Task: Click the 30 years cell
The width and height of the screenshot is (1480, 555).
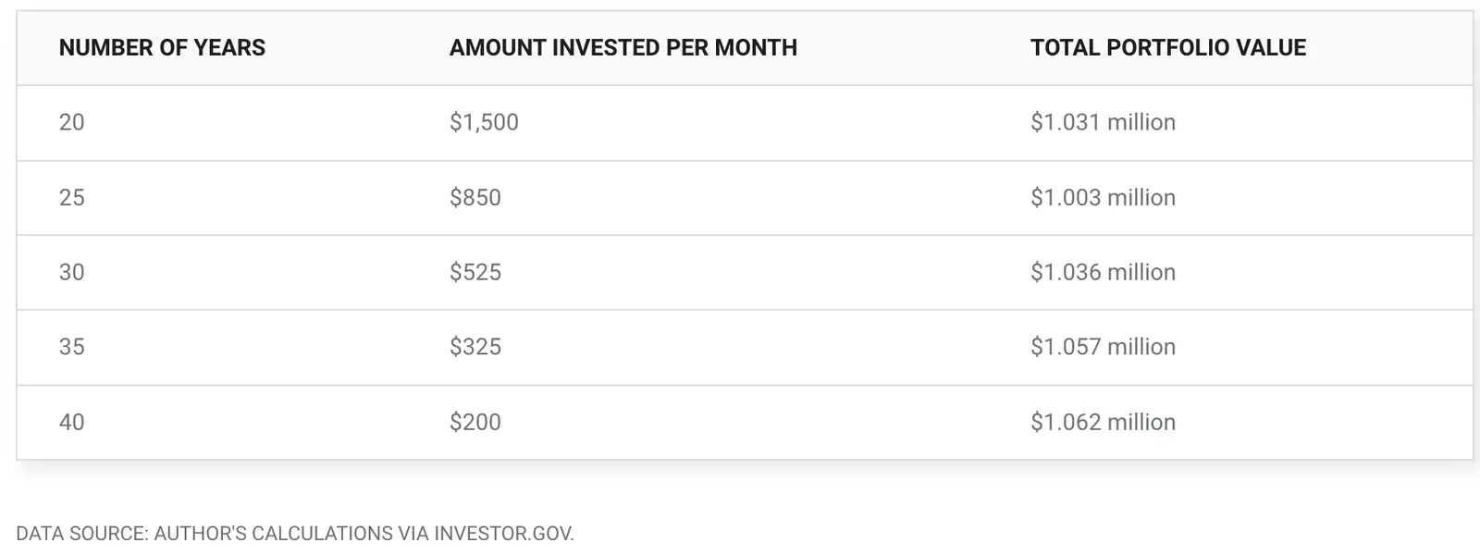Action: pos(72,272)
